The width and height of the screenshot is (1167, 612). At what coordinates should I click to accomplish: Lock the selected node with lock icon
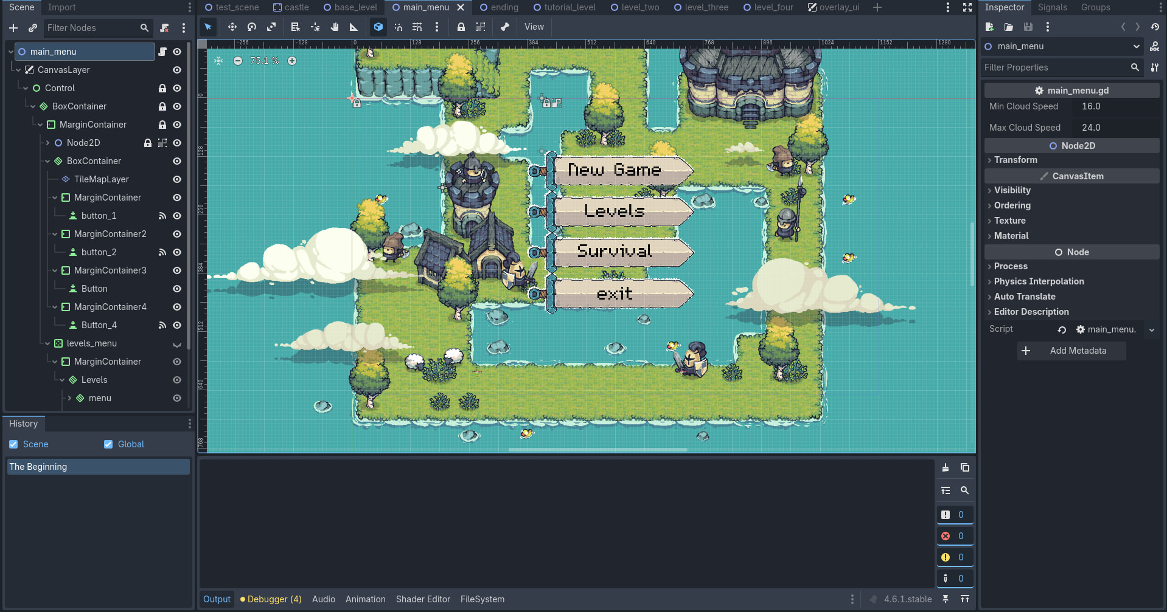(461, 27)
